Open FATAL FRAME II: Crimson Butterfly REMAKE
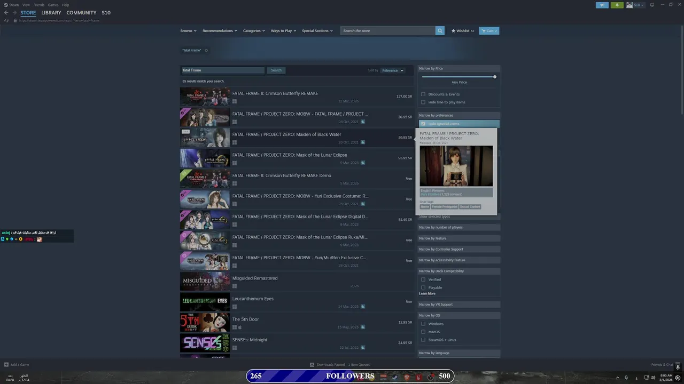 click(297, 97)
